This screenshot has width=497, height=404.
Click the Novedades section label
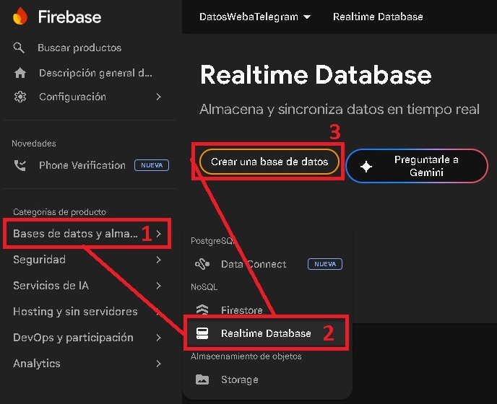34,144
